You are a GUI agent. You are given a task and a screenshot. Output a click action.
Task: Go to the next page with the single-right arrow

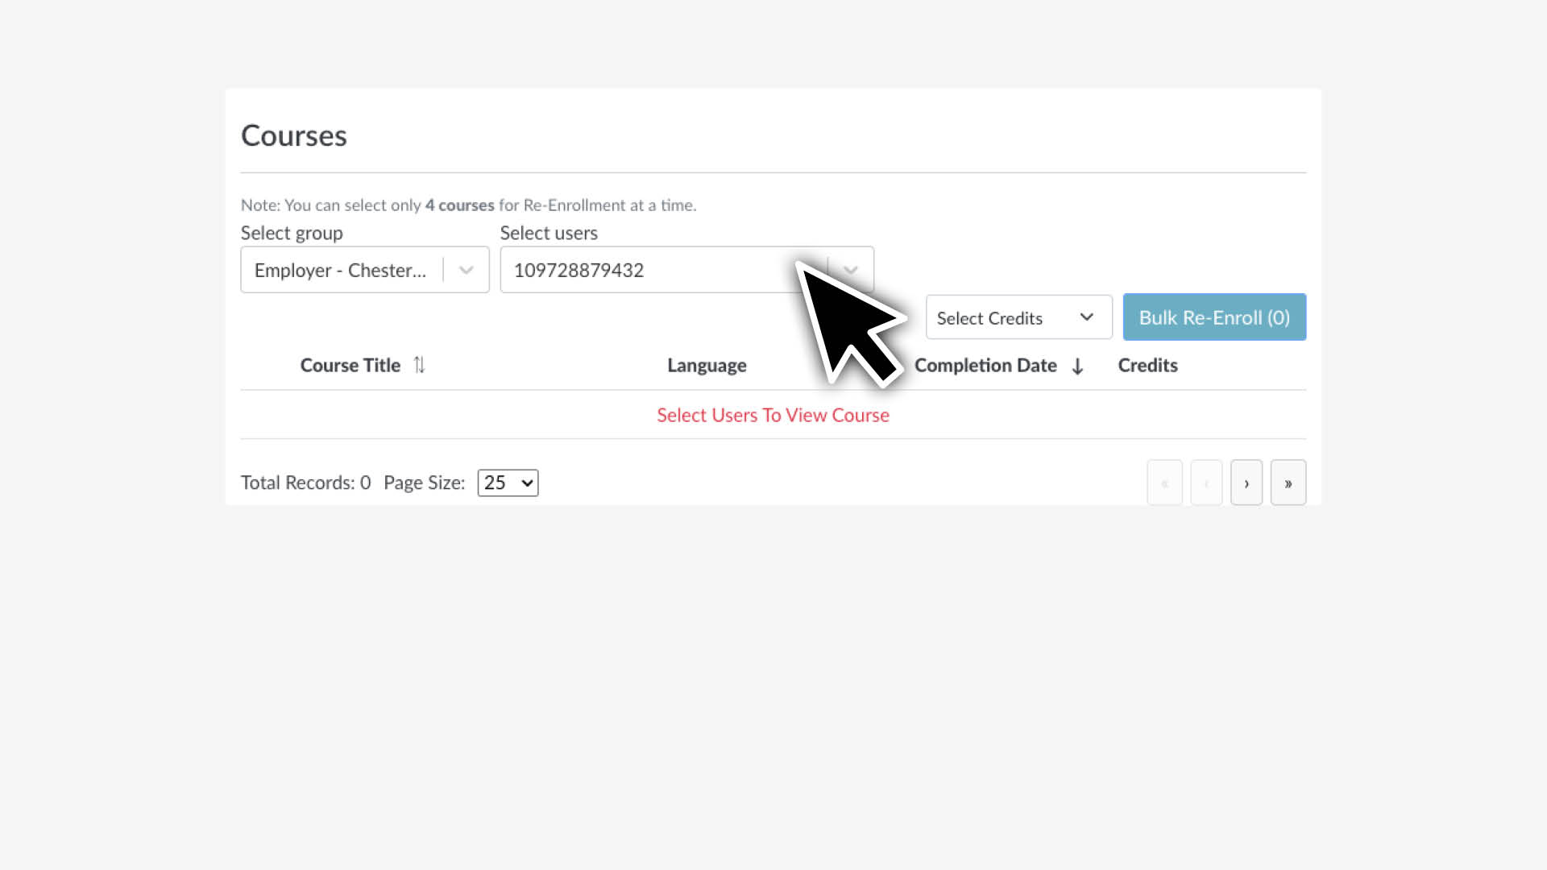[x=1246, y=483]
